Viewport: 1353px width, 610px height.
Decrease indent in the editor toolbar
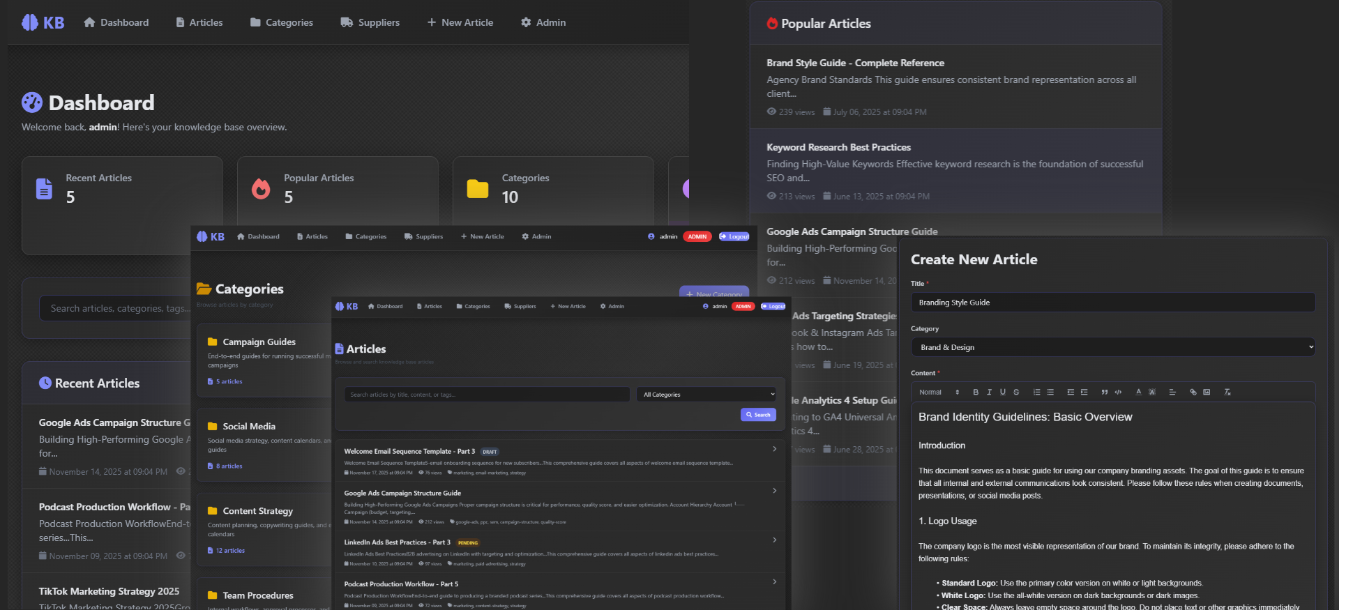(x=1071, y=392)
